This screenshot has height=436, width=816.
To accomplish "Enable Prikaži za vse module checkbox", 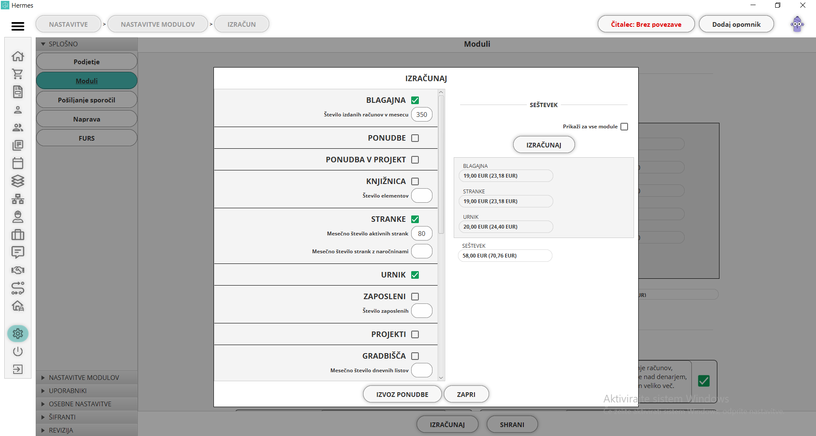I will click(x=624, y=127).
